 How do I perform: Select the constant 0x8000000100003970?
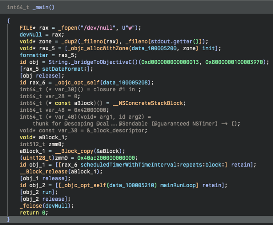tap(234, 62)
